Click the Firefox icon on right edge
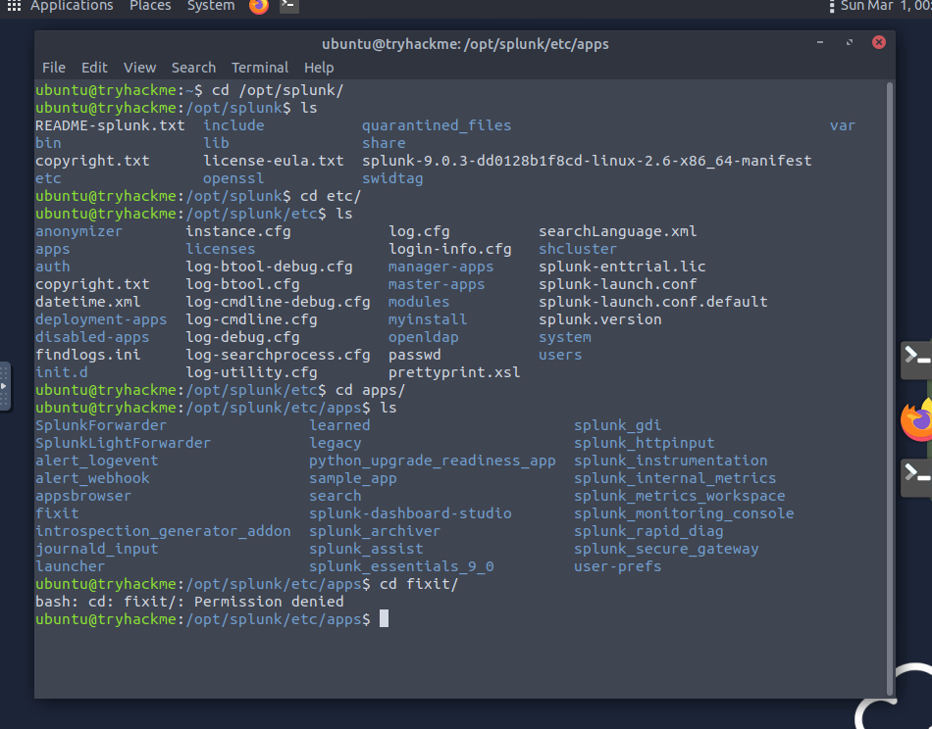 point(917,421)
